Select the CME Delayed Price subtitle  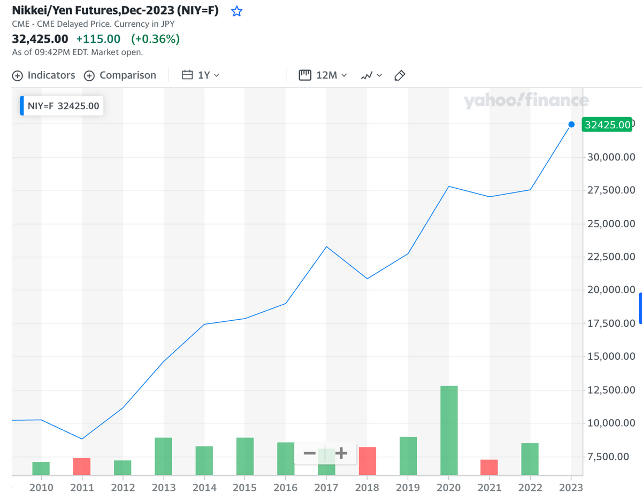click(93, 24)
